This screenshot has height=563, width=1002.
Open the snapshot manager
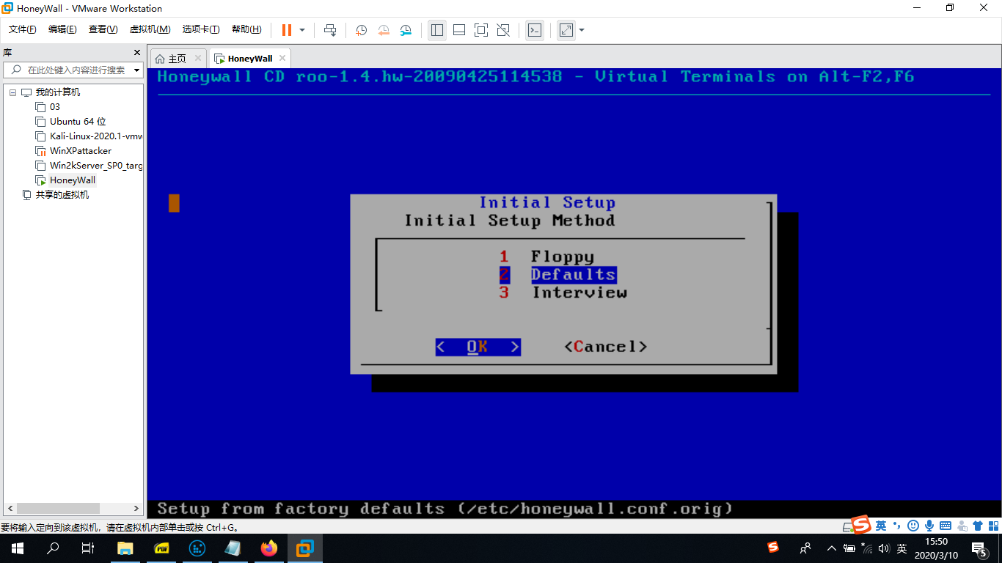tap(406, 30)
